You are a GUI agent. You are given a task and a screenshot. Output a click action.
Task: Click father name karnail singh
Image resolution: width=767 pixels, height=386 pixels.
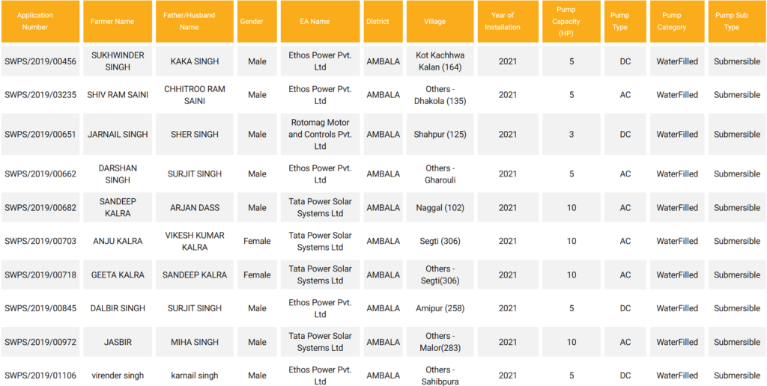coord(195,376)
